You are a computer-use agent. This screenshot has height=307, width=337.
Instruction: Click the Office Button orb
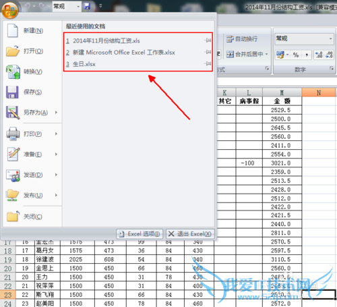point(9,9)
